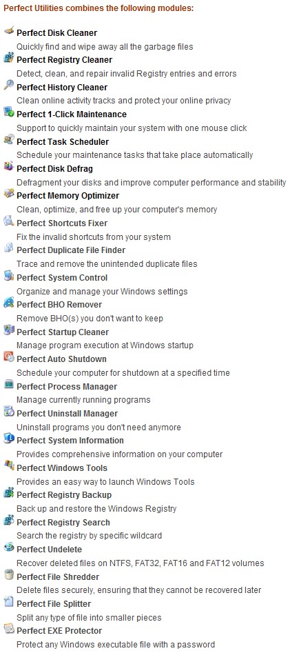Click the 1-Click Maintenance icon

[x=9, y=112]
